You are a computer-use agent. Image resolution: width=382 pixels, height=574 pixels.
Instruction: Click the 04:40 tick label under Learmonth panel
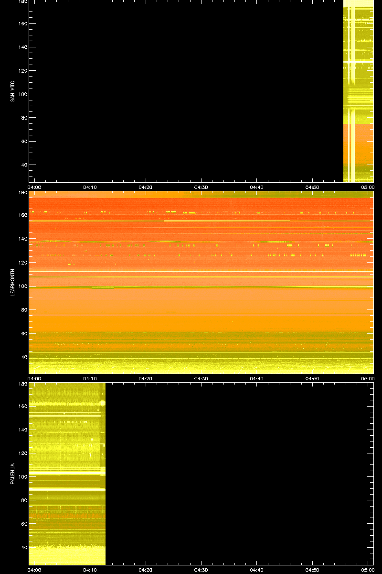click(x=257, y=378)
